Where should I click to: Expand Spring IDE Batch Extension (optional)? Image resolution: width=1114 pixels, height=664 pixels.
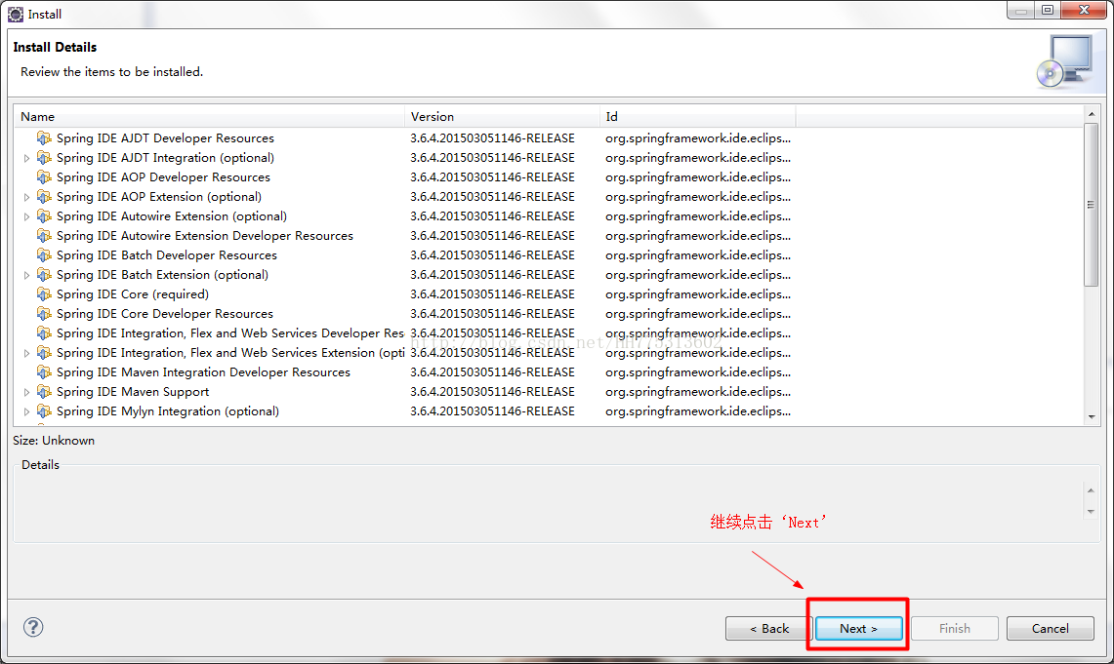click(x=27, y=275)
